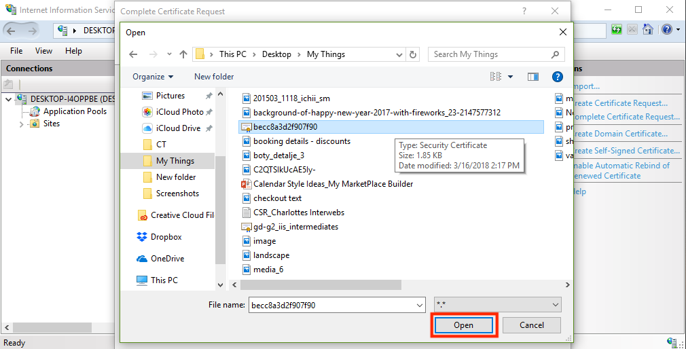Image resolution: width=686 pixels, height=349 pixels.
Task: Select the Calendar Style Ideas PowerPoint file
Action: click(x=333, y=183)
